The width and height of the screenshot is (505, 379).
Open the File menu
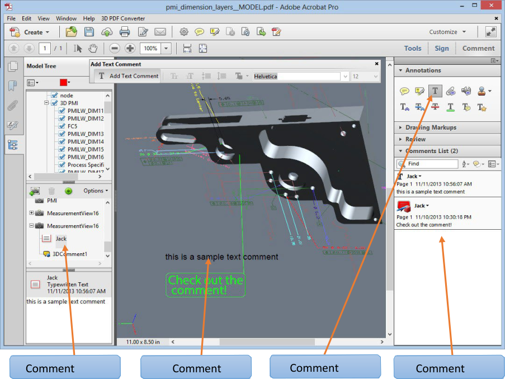pyautogui.click(x=11, y=18)
